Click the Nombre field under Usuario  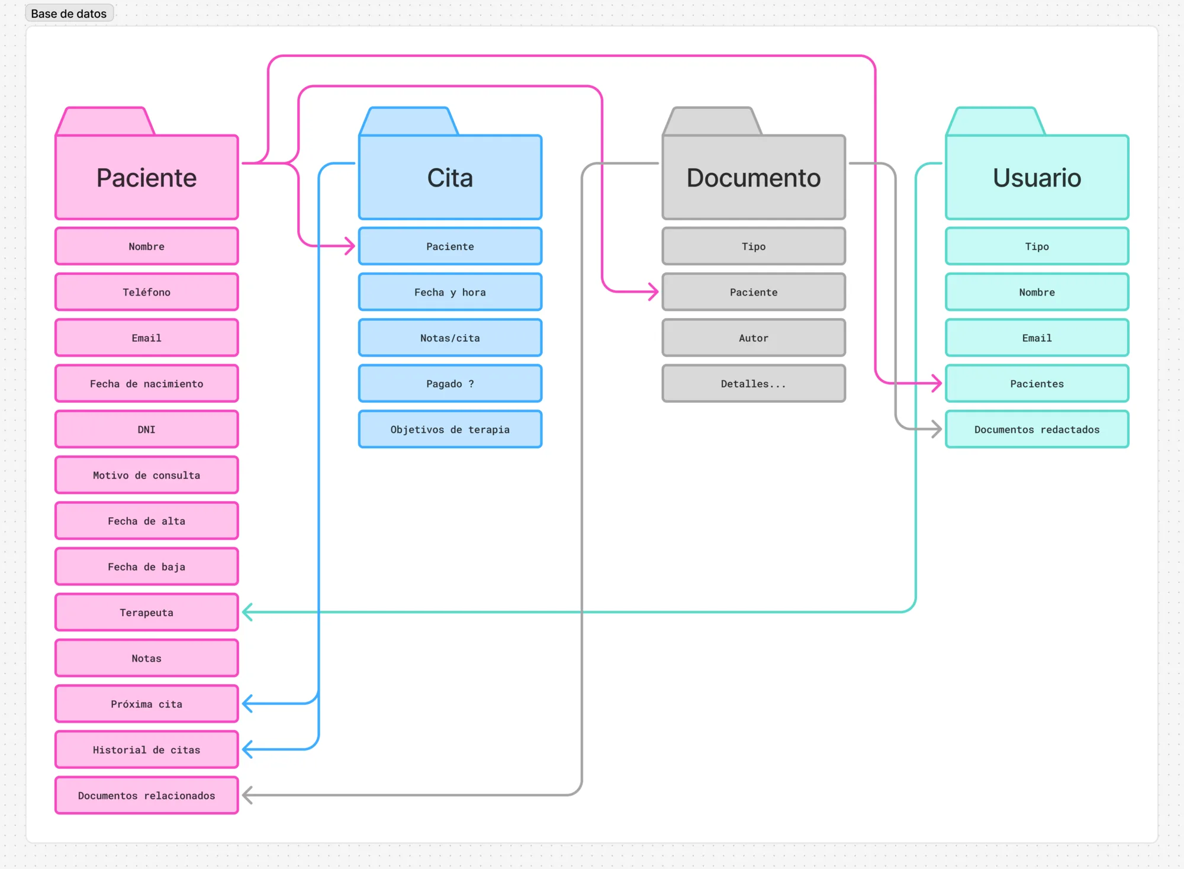tap(1037, 292)
